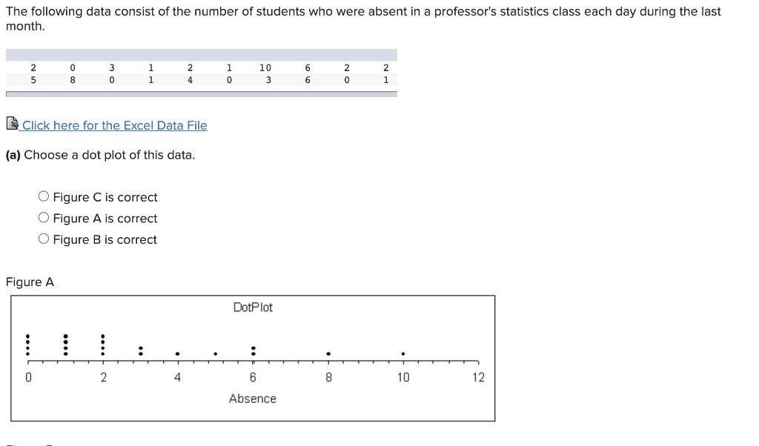Click the value 8 in the data table
Viewport: 759px width, 446px height.
pyautogui.click(x=73, y=80)
